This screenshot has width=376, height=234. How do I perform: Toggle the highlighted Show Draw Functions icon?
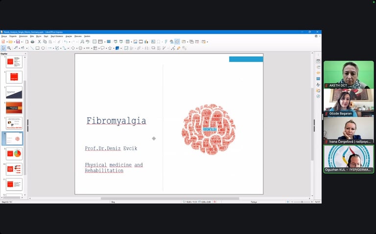177,42
